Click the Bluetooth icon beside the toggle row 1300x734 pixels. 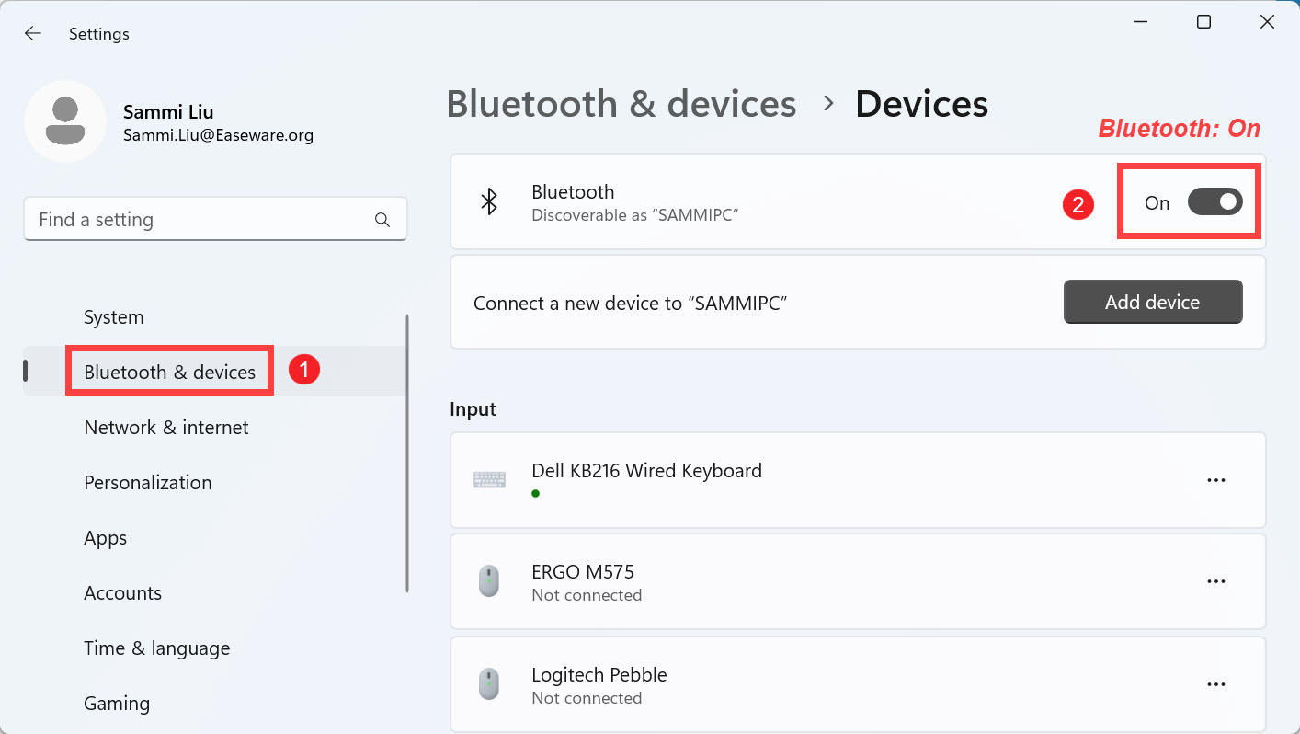tap(489, 201)
